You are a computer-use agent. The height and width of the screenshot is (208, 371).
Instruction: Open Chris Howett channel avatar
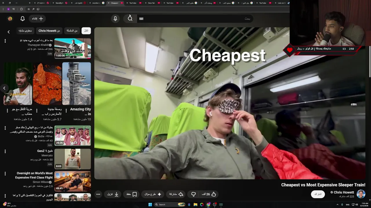click(361, 194)
